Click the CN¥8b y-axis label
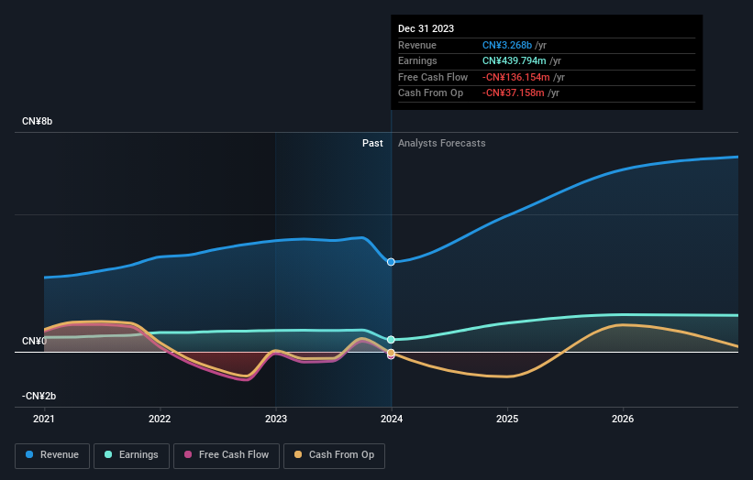The image size is (753, 480). click(x=37, y=121)
